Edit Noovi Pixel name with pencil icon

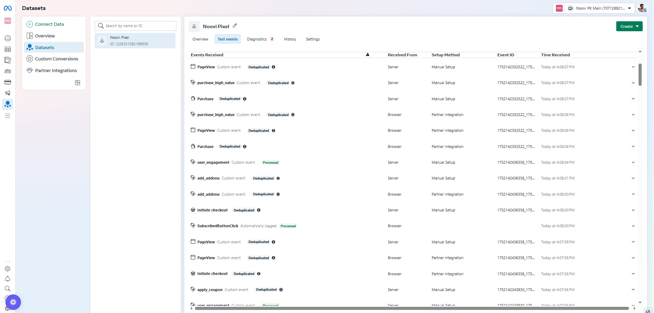[x=235, y=26]
